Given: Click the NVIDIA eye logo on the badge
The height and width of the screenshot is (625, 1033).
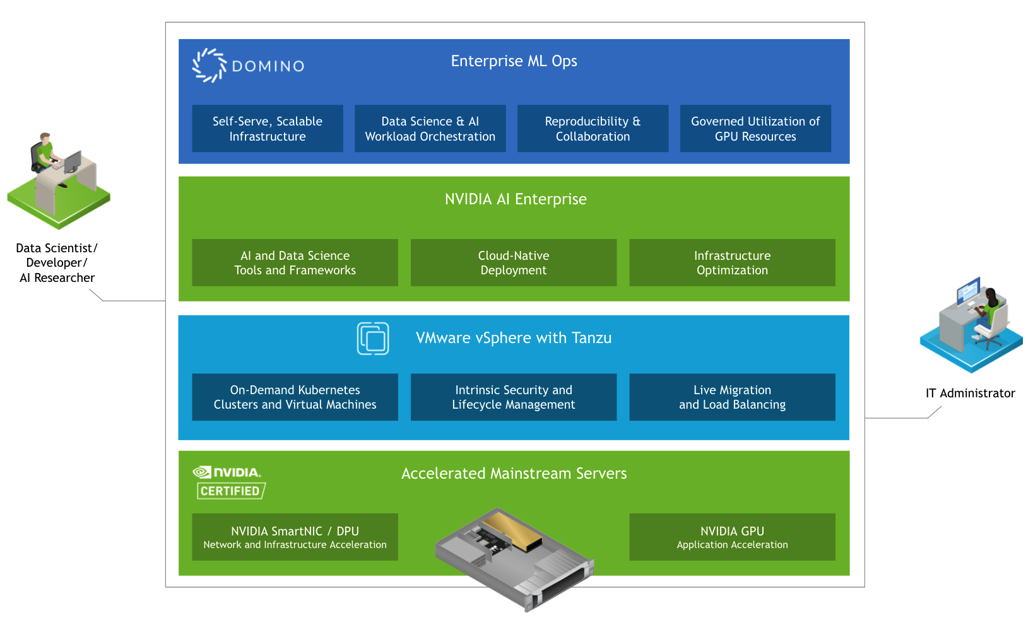Looking at the screenshot, I should (x=202, y=472).
